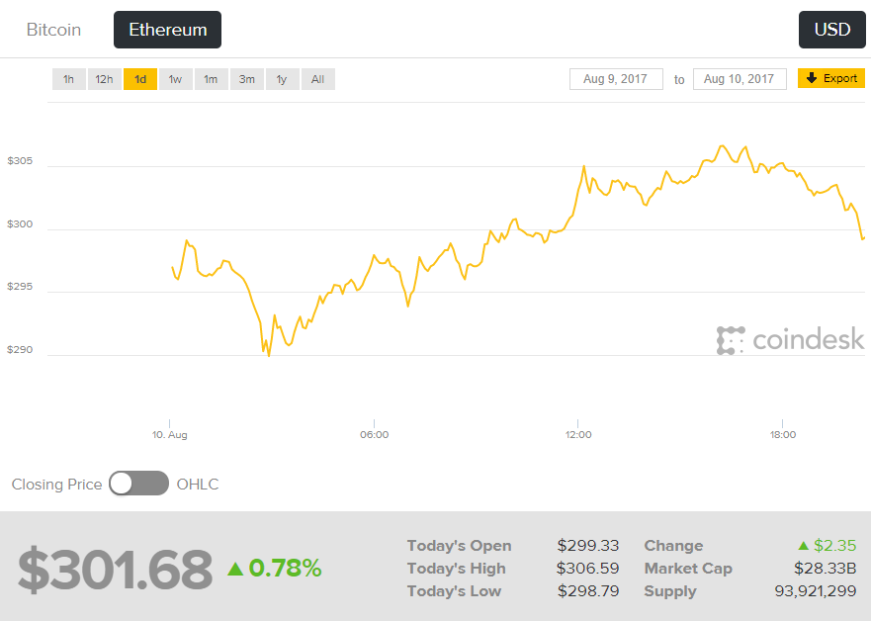Show All price history
The height and width of the screenshot is (621, 871).
317,79
